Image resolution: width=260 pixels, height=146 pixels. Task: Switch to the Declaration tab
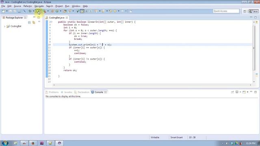pyautogui.click(x=82, y=92)
